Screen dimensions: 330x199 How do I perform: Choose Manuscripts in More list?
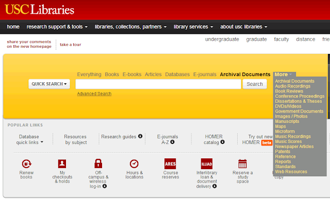287,121
